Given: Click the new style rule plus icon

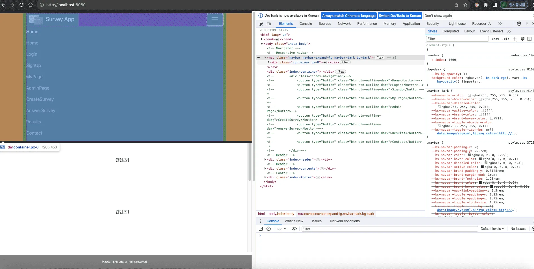Looking at the screenshot, I should (515, 39).
